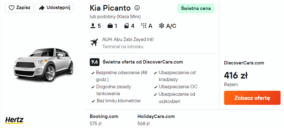The image size is (284, 128).
Task: Click the airplane airport pickup icon
Action: point(94,43)
